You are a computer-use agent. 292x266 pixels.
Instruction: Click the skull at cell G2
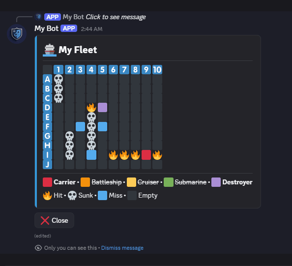[x=69, y=136]
